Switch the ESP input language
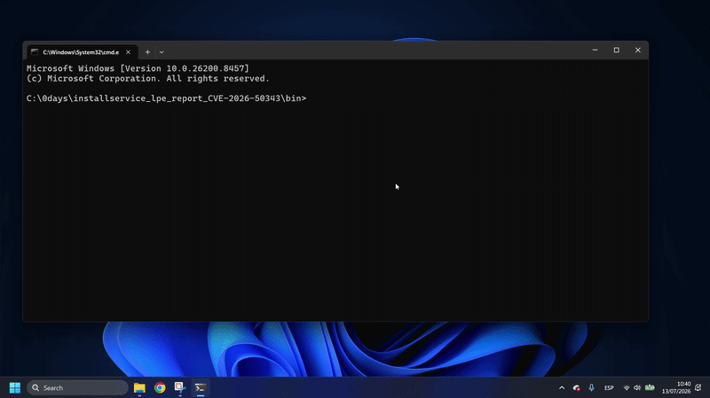Screen dimensions: 710x398 pos(609,387)
